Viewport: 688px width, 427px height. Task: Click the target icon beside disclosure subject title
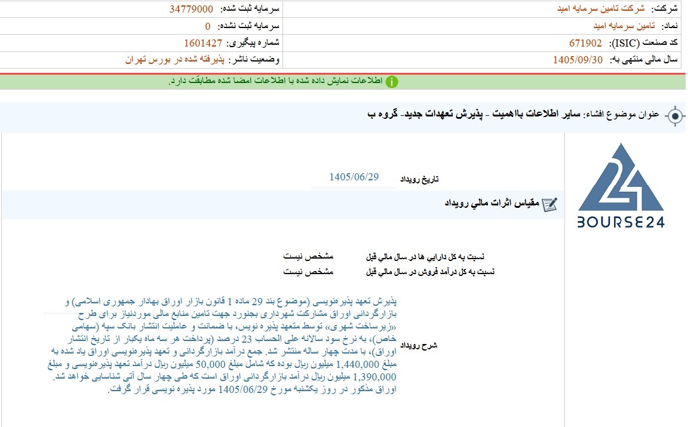pyautogui.click(x=675, y=116)
